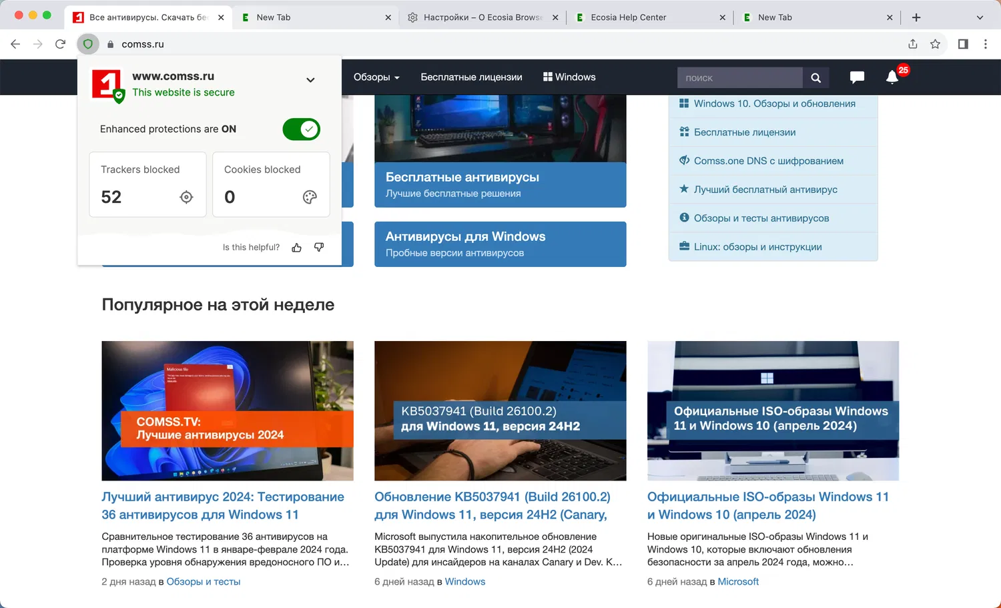1001x608 pixels.
Task: Switch to the last New Tab
Action: [x=816, y=17]
